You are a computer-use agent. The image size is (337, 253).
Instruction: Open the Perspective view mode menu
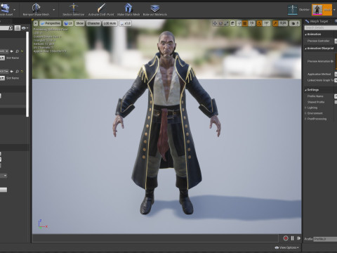51,23
